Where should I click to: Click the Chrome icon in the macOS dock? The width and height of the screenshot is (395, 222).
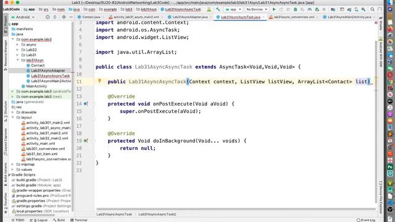[x=390, y=82]
